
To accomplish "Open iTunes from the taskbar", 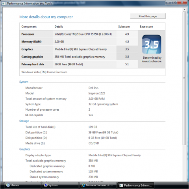I will tap(22, 185).
